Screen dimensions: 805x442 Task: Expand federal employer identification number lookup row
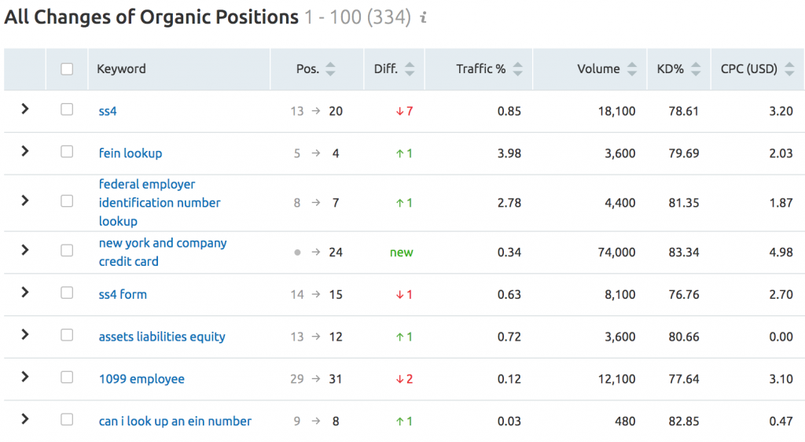pos(24,201)
